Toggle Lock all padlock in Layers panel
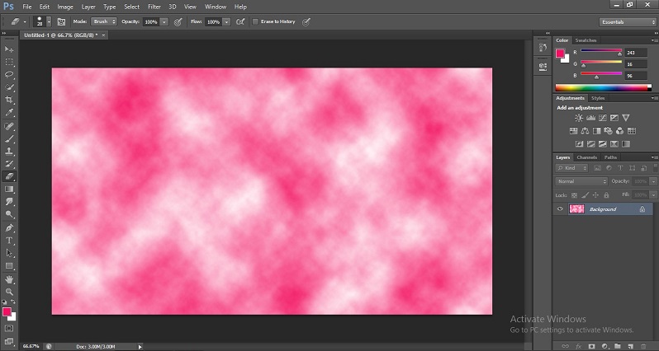The height and width of the screenshot is (351, 659). point(606,195)
